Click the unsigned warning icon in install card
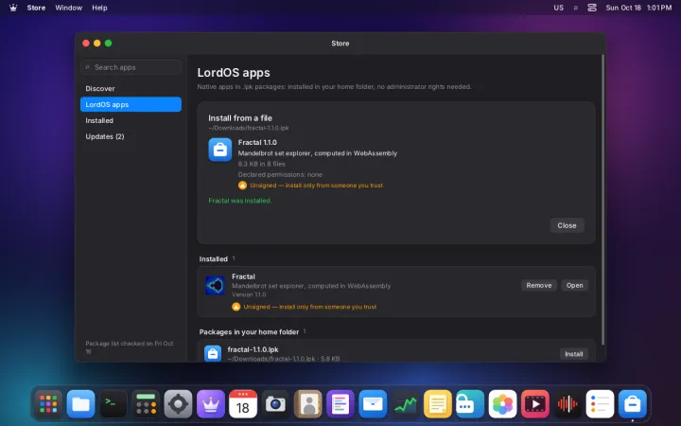The image size is (681, 426). [242, 186]
